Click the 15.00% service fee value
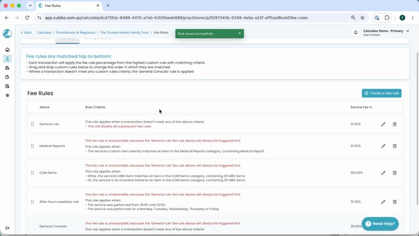Image resolution: width=419 pixels, height=236 pixels. [356, 202]
